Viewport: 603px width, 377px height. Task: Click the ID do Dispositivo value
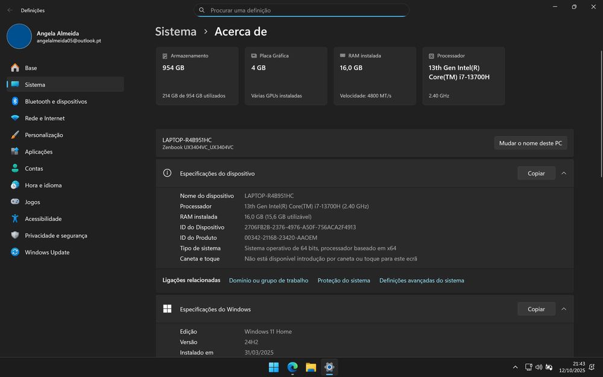pyautogui.click(x=300, y=227)
